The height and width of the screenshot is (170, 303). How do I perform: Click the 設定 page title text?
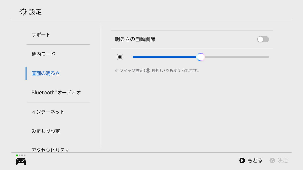pyautogui.click(x=35, y=12)
